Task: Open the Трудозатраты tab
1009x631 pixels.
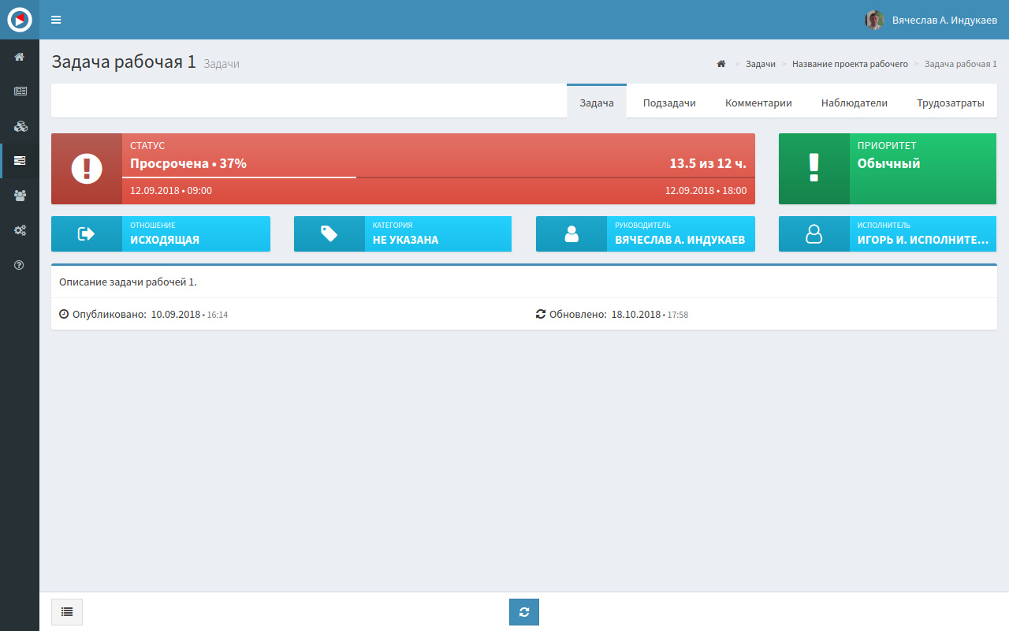Action: 951,103
